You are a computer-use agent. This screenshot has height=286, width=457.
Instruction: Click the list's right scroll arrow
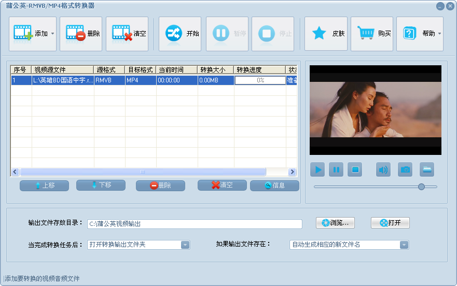tap(292, 172)
